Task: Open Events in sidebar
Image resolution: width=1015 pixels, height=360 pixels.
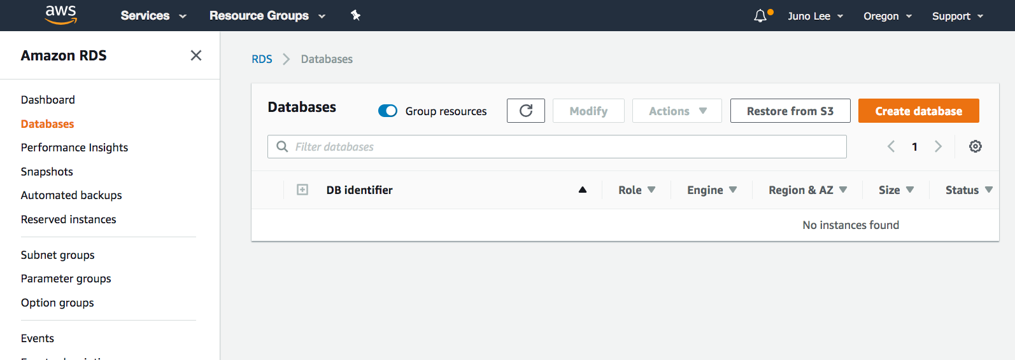Action: (38, 338)
